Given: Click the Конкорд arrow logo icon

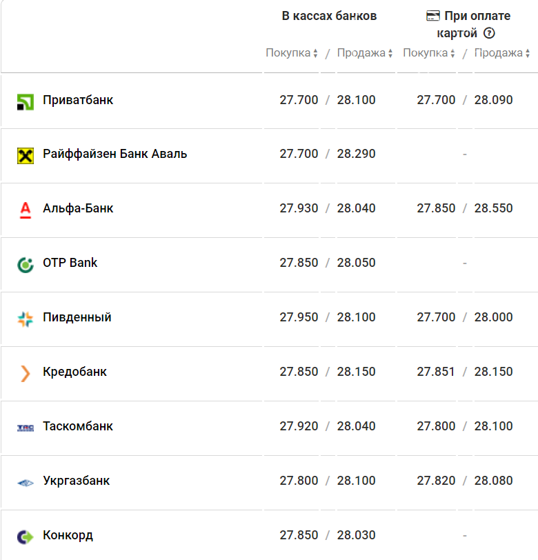Looking at the screenshot, I should pos(26,537).
